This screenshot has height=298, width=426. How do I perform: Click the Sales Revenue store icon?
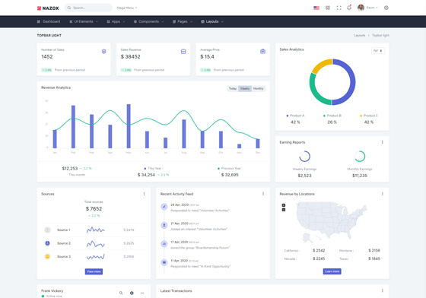(183, 51)
